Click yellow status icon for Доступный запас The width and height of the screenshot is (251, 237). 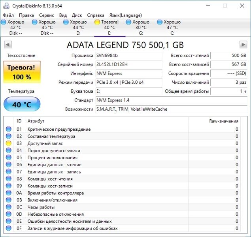[x=8, y=143]
